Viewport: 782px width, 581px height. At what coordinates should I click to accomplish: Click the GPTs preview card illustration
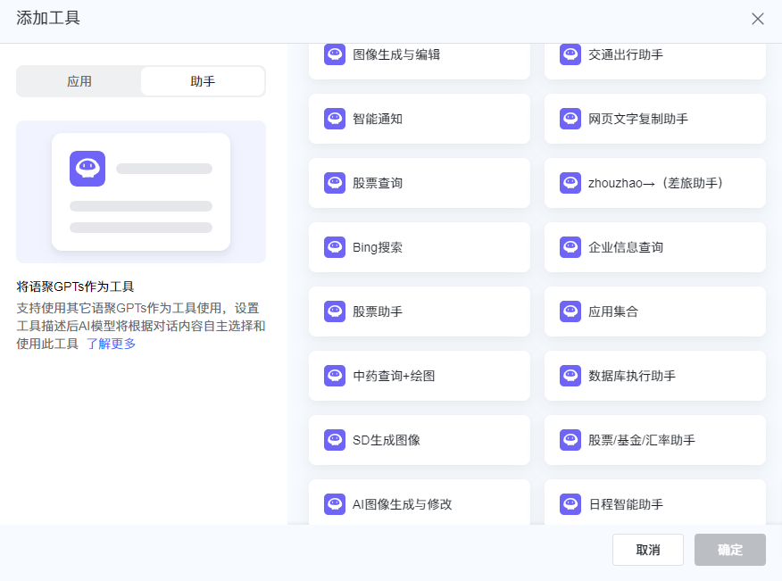(x=140, y=192)
